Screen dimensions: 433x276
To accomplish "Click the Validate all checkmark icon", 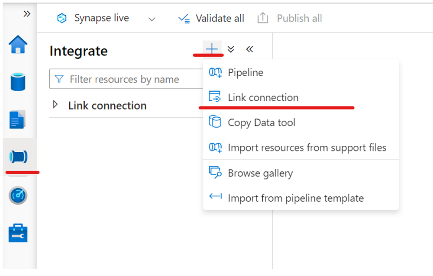I will click(x=183, y=18).
